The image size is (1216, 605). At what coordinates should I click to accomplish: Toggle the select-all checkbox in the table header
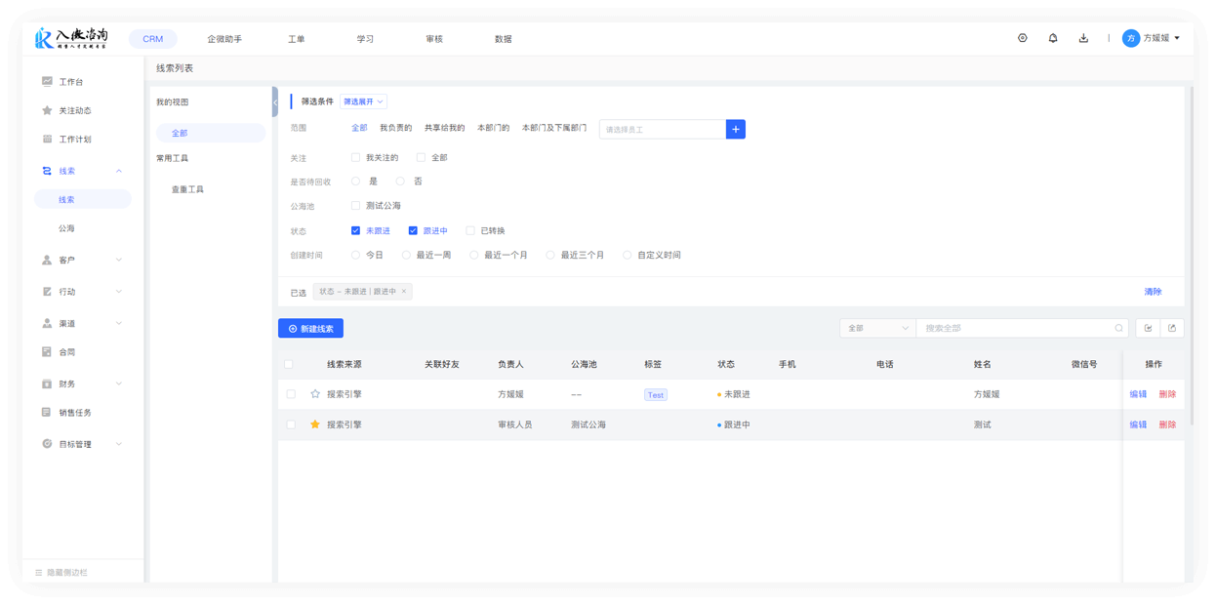coord(289,364)
